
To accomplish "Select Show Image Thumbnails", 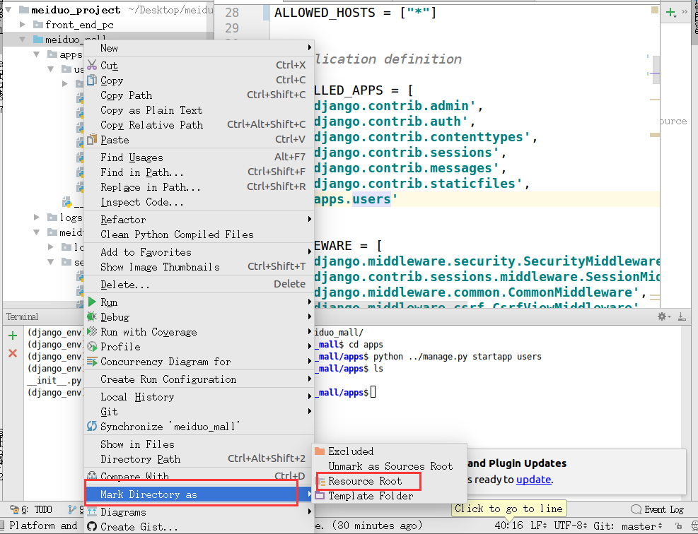I will pyautogui.click(x=199, y=267).
